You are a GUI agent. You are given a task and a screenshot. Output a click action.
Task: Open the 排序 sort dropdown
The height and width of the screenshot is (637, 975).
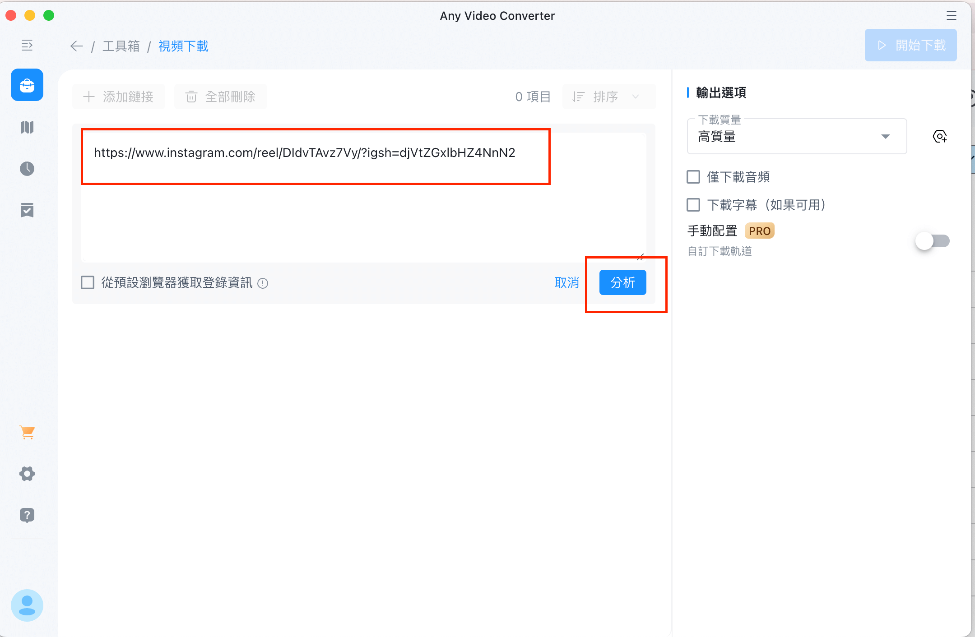608,97
